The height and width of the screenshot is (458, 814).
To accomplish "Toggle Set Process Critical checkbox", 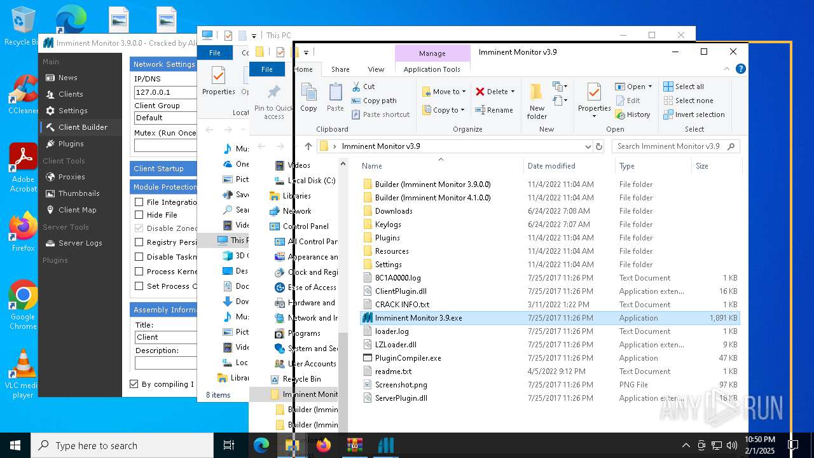I will [139, 286].
